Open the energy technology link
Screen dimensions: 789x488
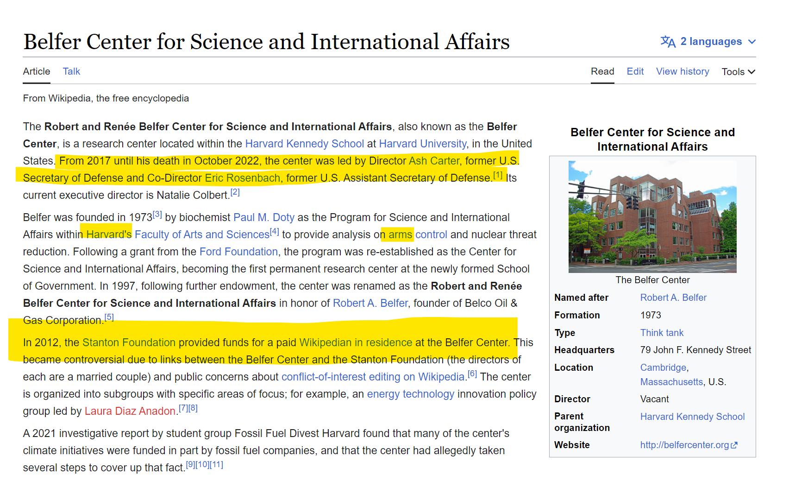[411, 394]
